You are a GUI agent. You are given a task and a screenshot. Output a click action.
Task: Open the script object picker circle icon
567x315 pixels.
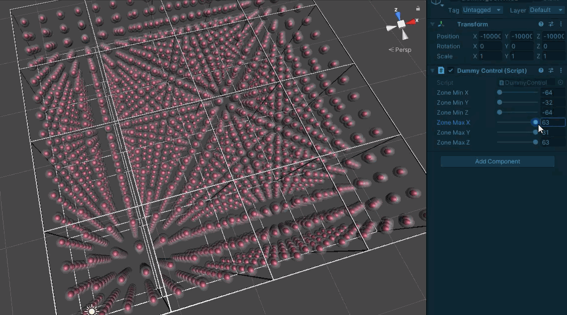560,83
